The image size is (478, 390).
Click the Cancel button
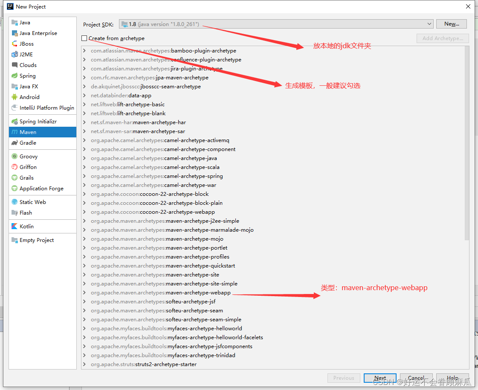416,378
